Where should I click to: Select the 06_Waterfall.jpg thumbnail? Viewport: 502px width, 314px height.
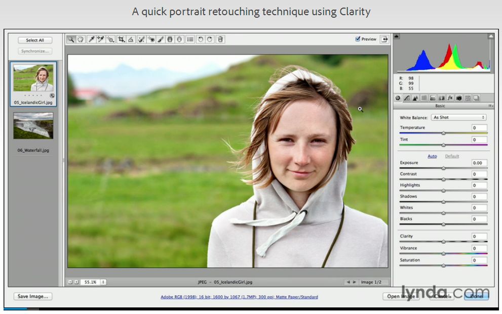click(x=33, y=126)
